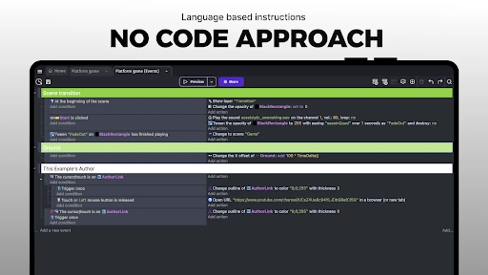Click the save project icon

(48, 82)
